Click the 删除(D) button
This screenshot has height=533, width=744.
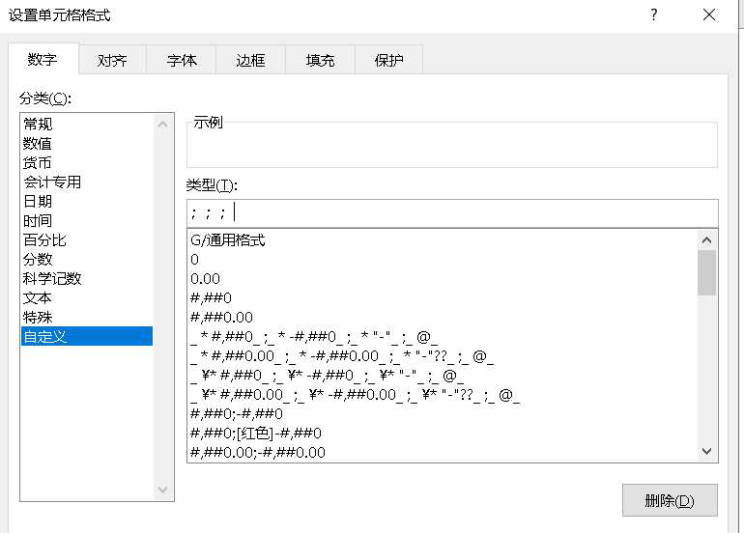[x=670, y=500]
